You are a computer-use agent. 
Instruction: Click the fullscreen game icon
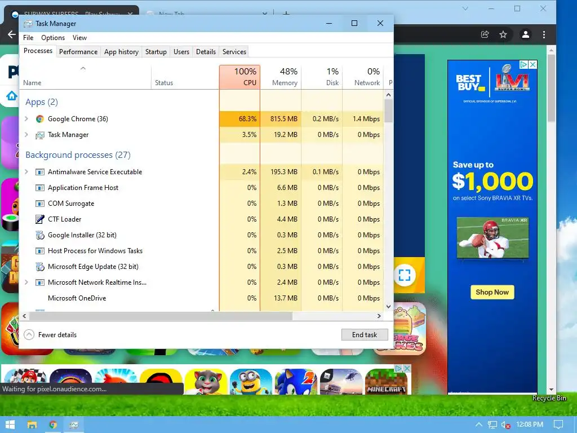click(x=405, y=275)
